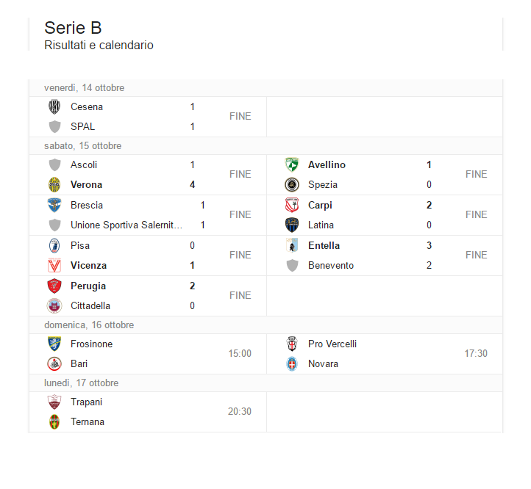
Task: Click the Serie B heading
Action: (x=73, y=28)
